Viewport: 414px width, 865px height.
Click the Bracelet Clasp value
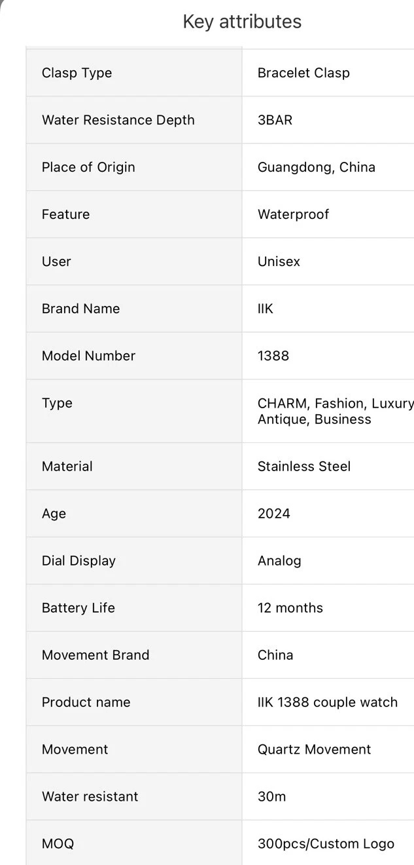[x=303, y=73]
